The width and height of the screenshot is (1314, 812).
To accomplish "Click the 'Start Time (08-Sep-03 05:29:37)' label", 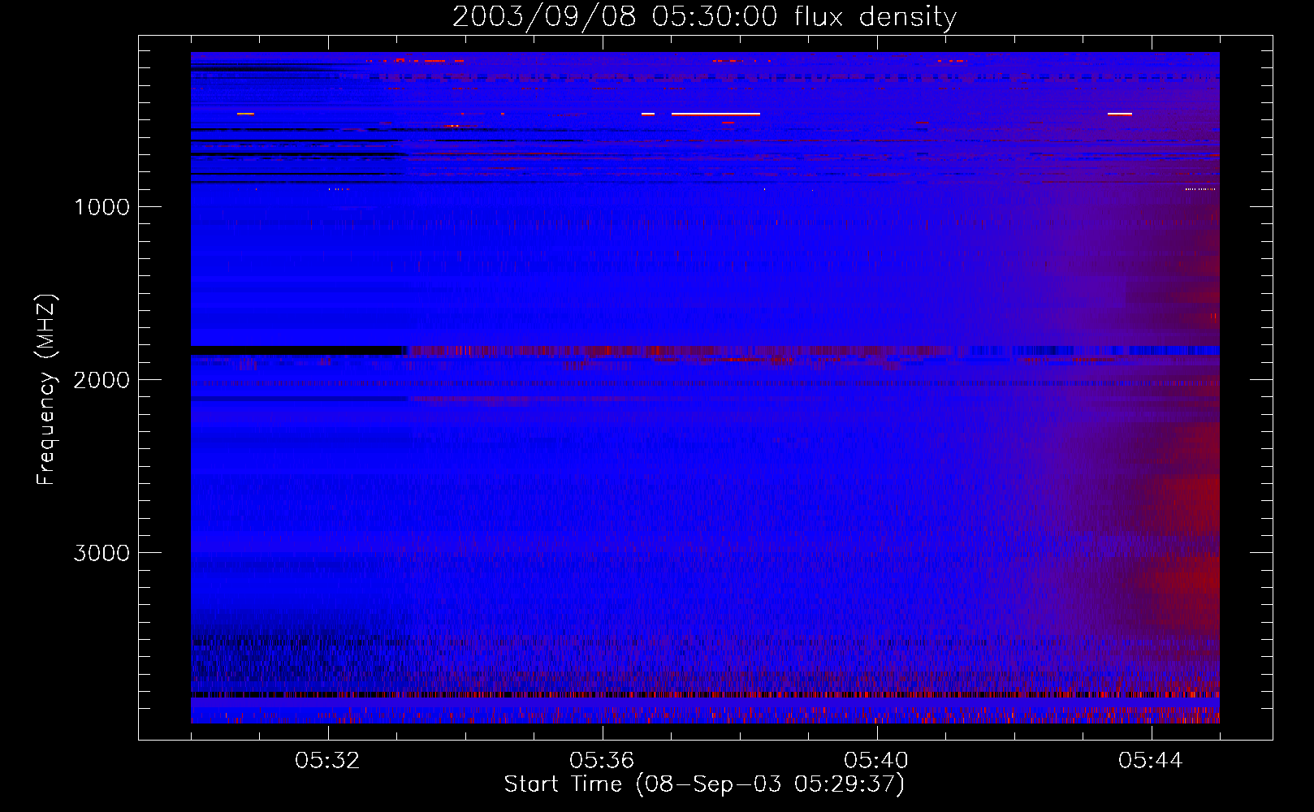I will pos(704,784).
